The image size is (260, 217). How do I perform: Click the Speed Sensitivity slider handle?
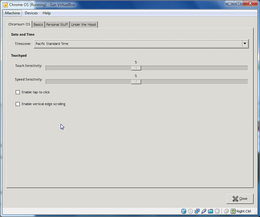(x=136, y=82)
